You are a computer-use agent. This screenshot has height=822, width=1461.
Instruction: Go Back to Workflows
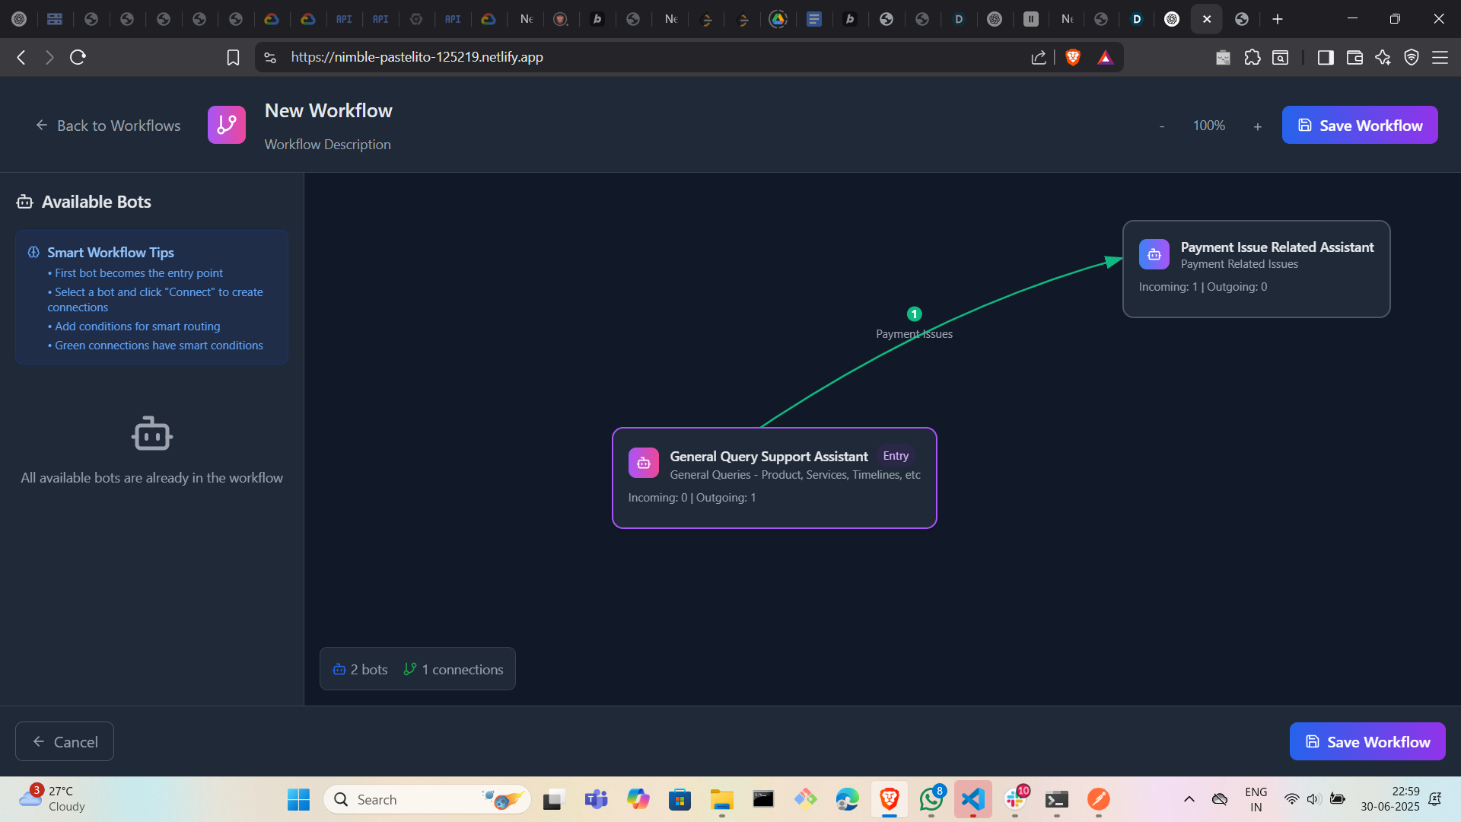point(108,126)
